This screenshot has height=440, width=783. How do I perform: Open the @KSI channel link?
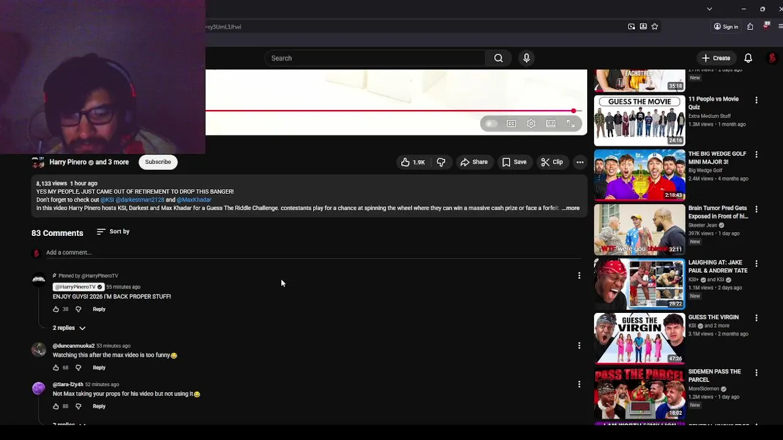pyautogui.click(x=107, y=200)
